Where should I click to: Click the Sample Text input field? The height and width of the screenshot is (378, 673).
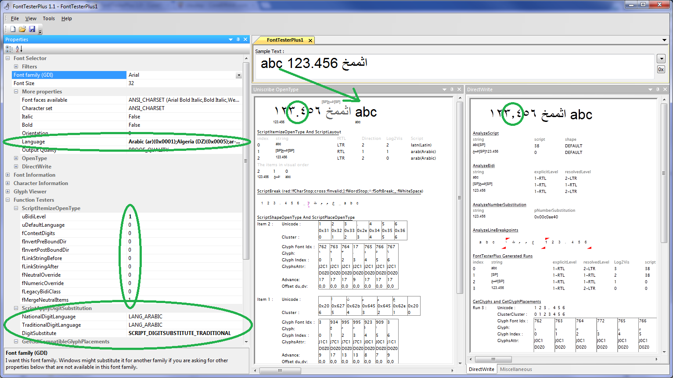point(455,66)
